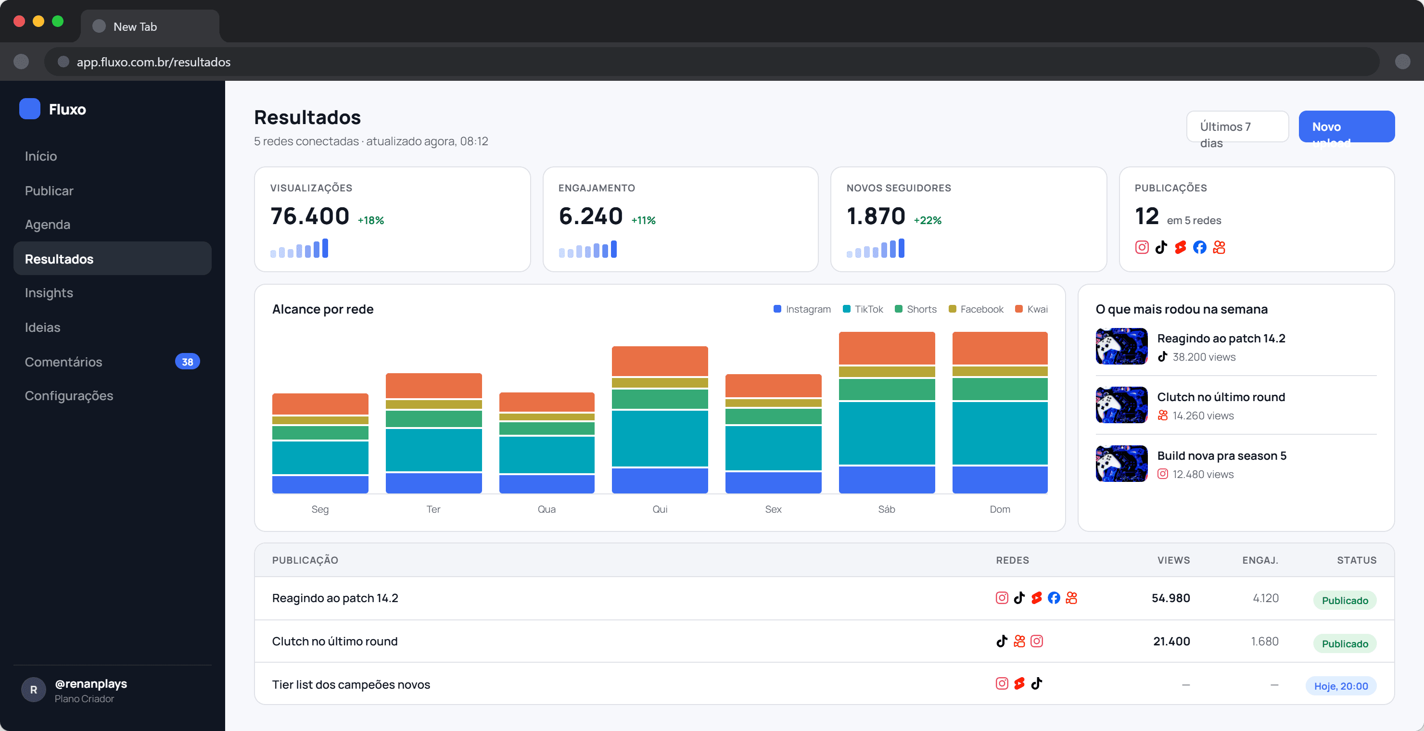Click the Fluxo logo icon in sidebar
The height and width of the screenshot is (731, 1424).
click(30, 109)
